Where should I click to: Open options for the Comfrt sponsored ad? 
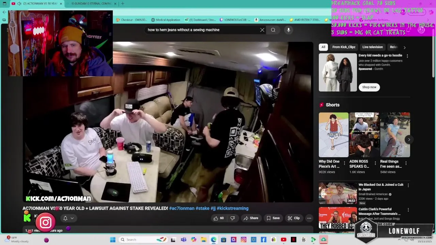(407, 56)
